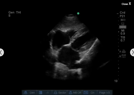
Task: Click the battery status icon
Action: (x=123, y=20)
